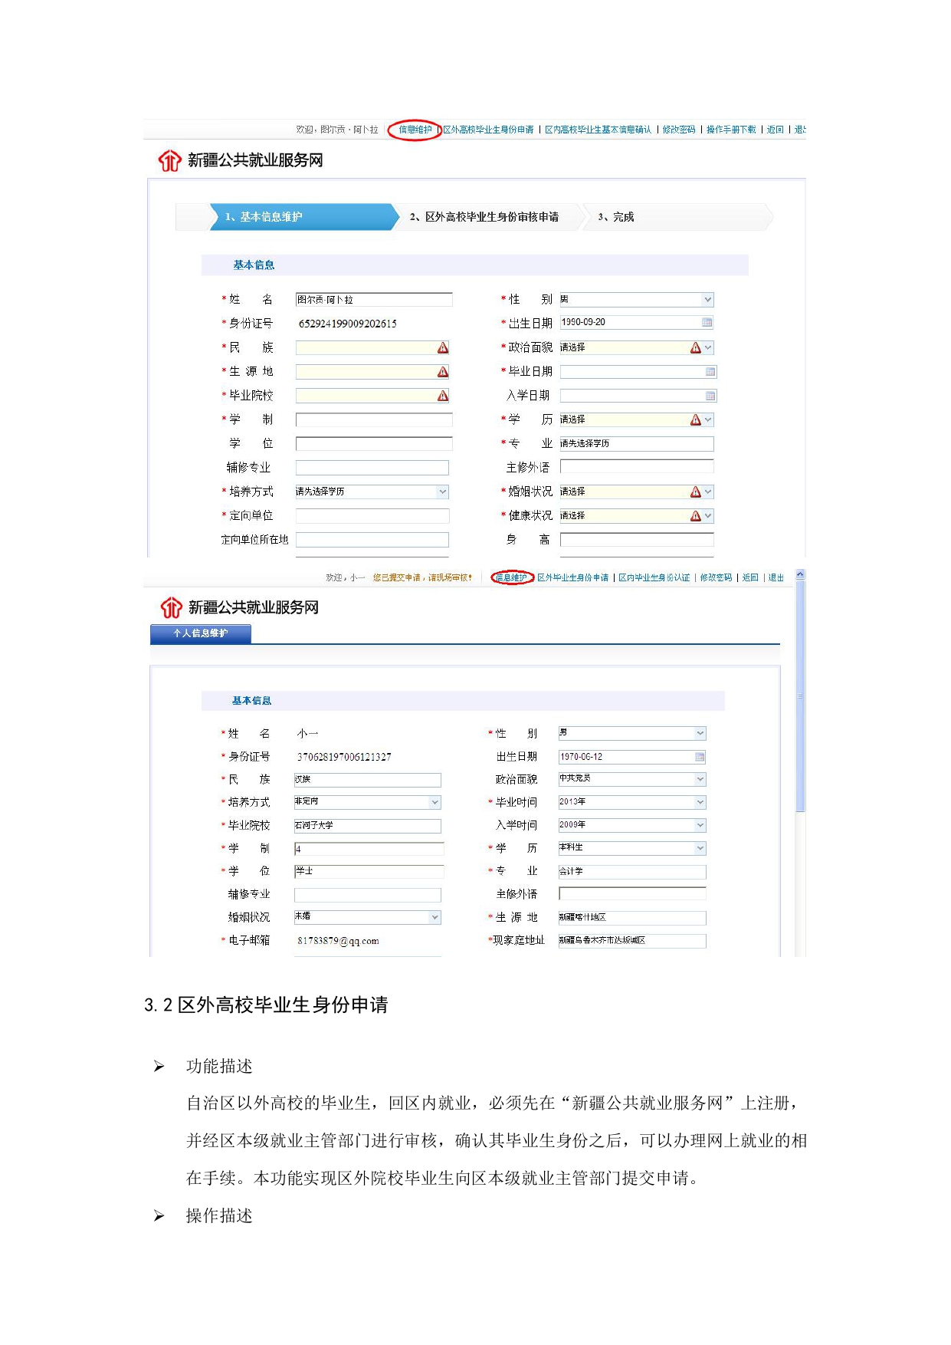Click the 政治面貌 warning triangle icon
Viewport: 951px width, 1345px height.
[x=696, y=347]
